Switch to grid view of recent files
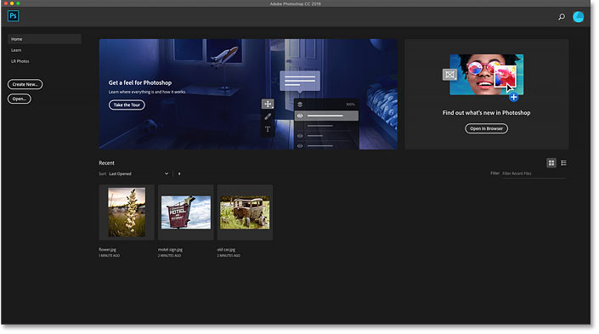The height and width of the screenshot is (334, 599). (x=551, y=163)
